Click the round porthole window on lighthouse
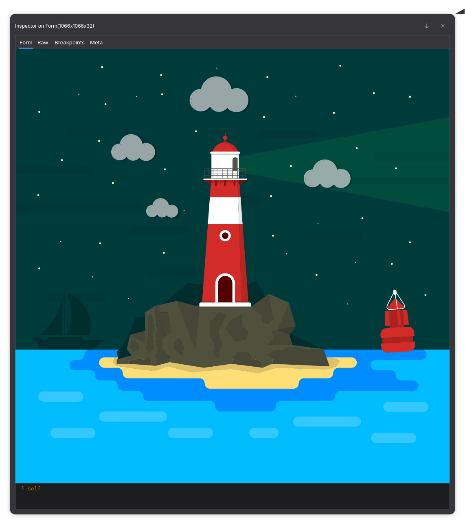This screenshot has height=525, width=465. (x=225, y=236)
